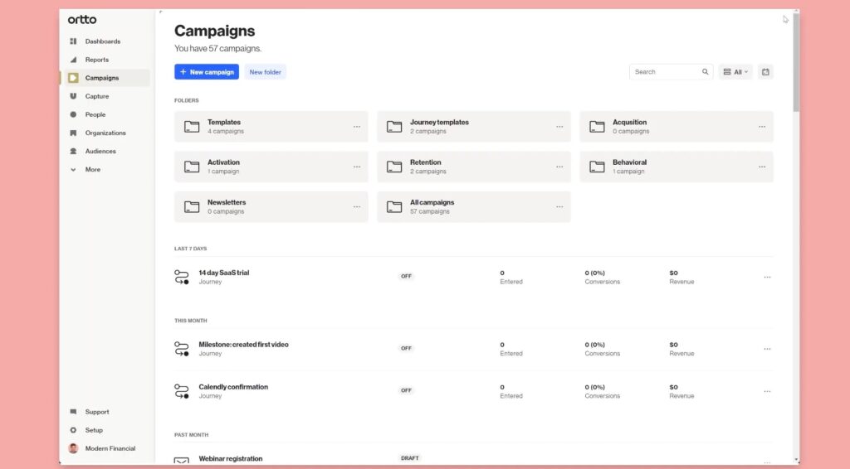Focus the campaign Search field
850x469 pixels.
coord(666,72)
